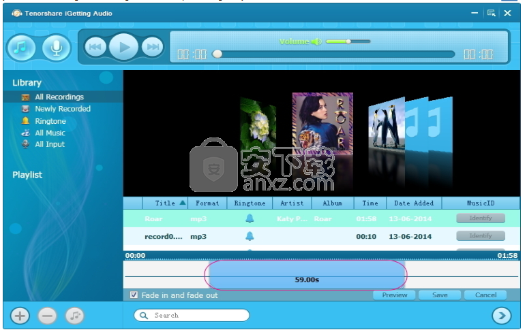Sort by the Ringtone column header

click(250, 203)
